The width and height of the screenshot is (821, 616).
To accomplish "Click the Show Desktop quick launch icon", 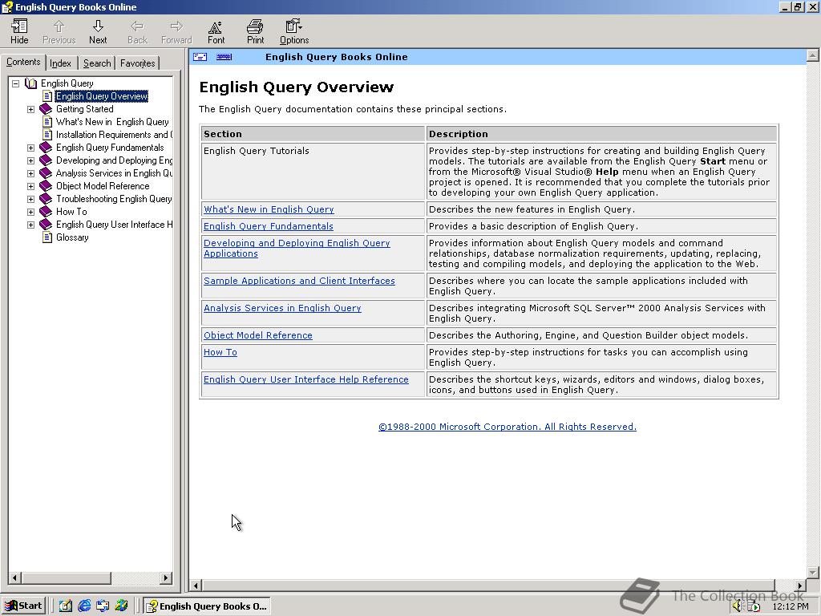I will [66, 606].
